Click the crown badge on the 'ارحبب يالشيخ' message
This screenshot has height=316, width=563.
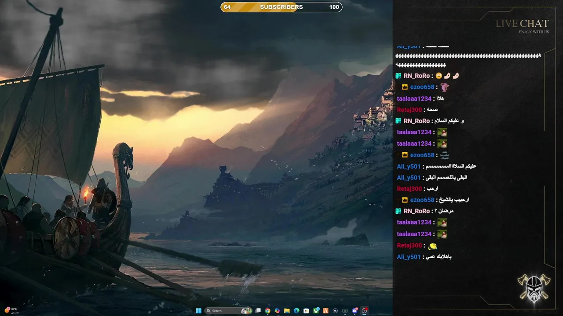tap(405, 200)
